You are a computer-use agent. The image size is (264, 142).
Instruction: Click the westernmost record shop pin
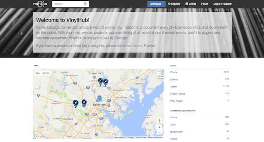pos(76,104)
